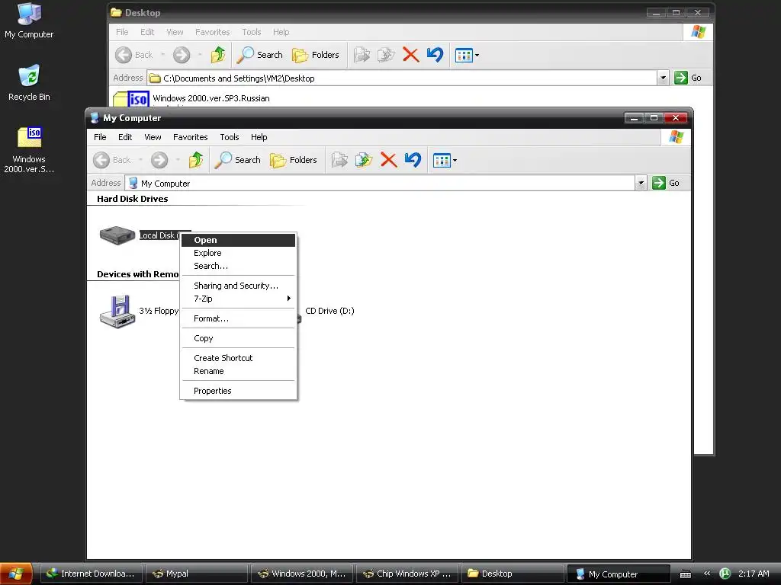This screenshot has width=781, height=585.
Task: Choose Search... from the context menu
Action: [x=238, y=266]
